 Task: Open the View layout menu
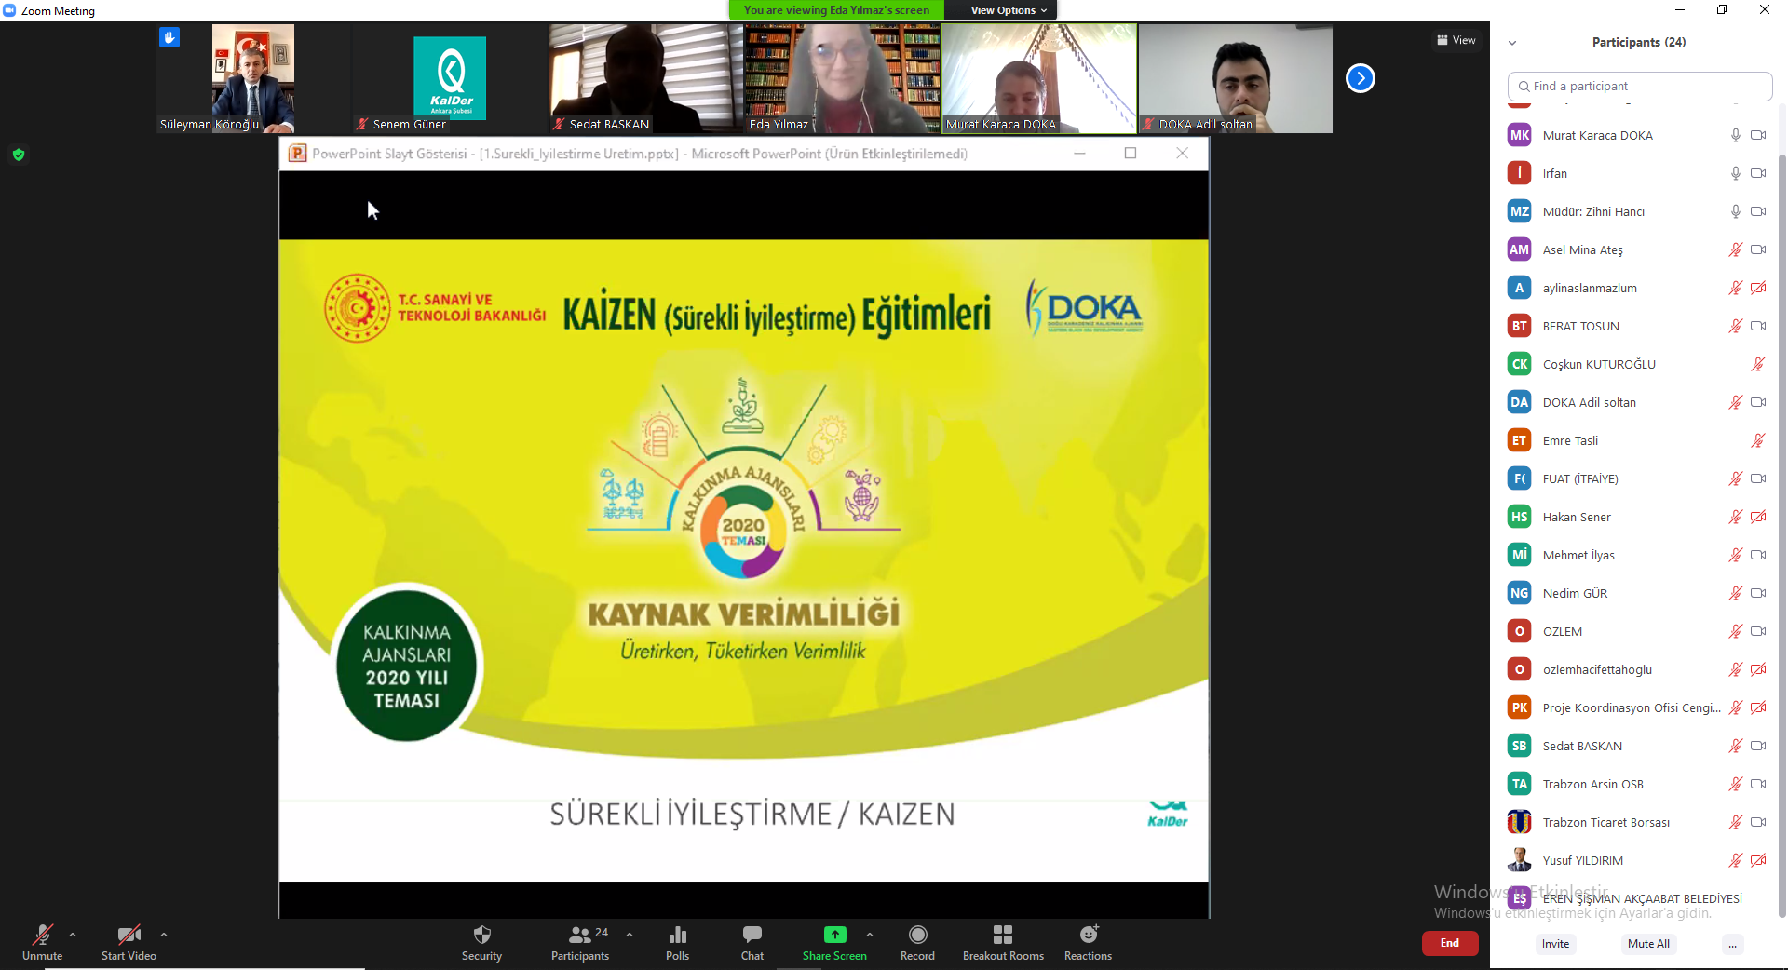point(1456,40)
